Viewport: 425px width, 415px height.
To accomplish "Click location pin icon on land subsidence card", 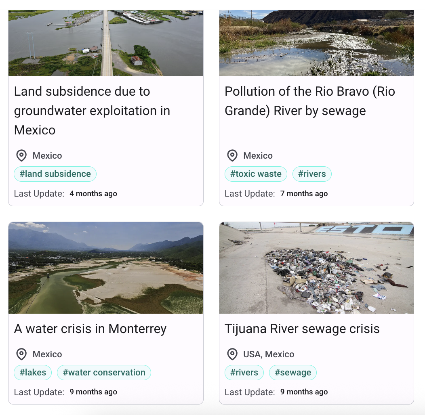I will 21,155.
